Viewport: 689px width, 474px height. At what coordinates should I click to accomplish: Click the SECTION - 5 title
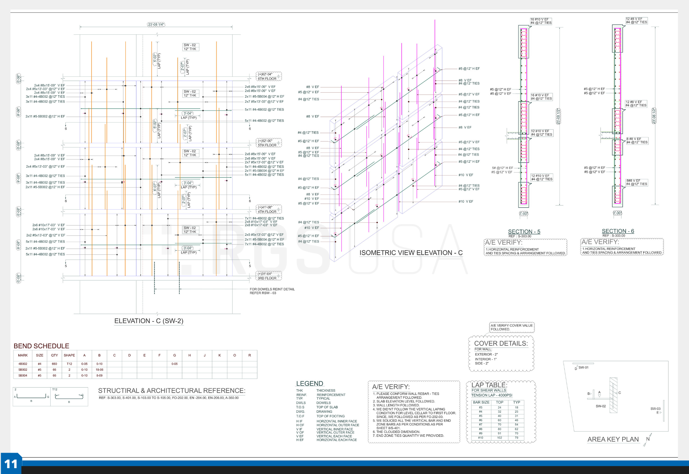pos(524,232)
